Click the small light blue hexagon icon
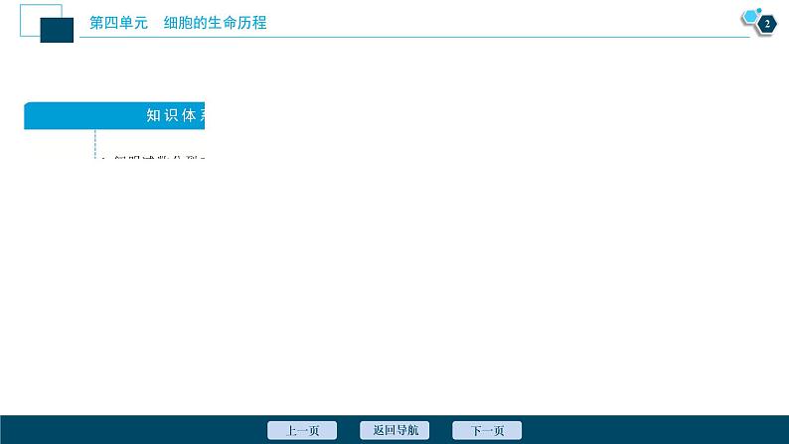Screen dimensions: 789x444 749,16
